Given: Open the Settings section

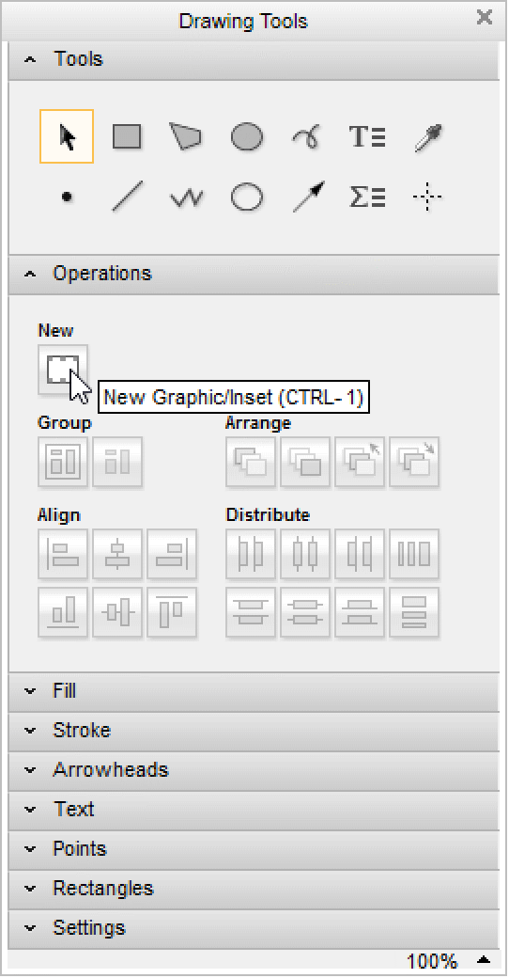Looking at the screenshot, I should (254, 927).
